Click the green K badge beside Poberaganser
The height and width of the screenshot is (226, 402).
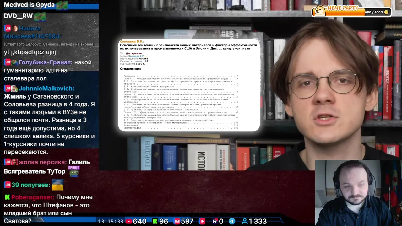coord(7,197)
